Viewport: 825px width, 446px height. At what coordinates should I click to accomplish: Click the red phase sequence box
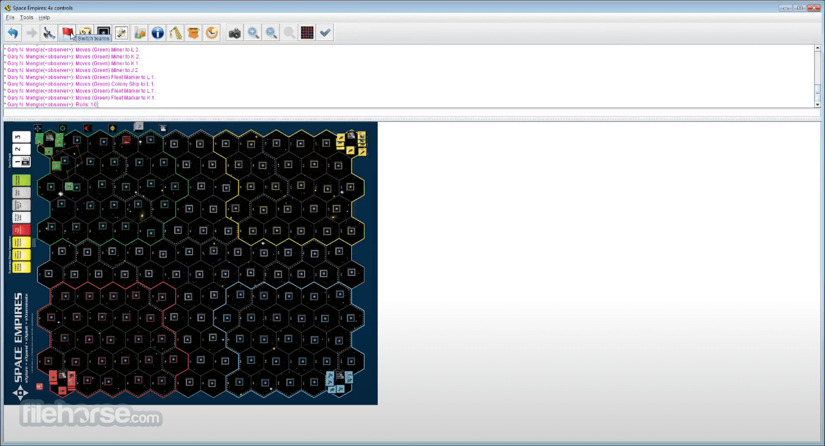coord(21,230)
